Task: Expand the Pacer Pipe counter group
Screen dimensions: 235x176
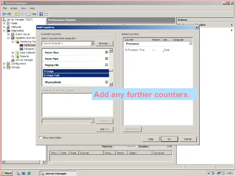Action: [x=106, y=59]
